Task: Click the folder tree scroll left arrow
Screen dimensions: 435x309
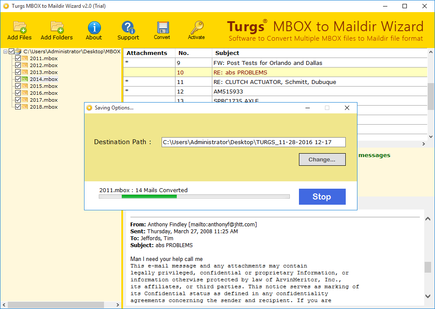Action: click(x=4, y=305)
